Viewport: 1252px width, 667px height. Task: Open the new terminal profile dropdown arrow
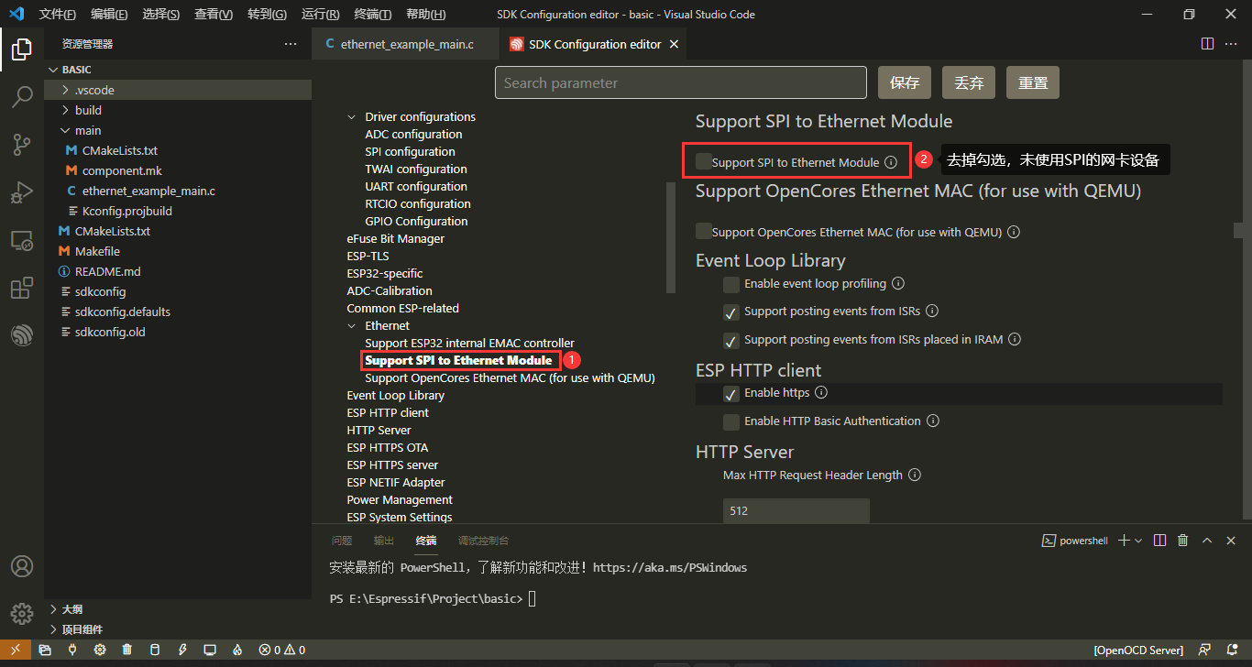tap(1138, 541)
